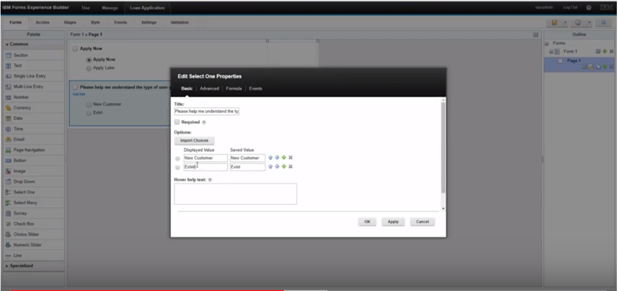Choose the Image palette item
This screenshot has width=618, height=291.
pos(33,171)
